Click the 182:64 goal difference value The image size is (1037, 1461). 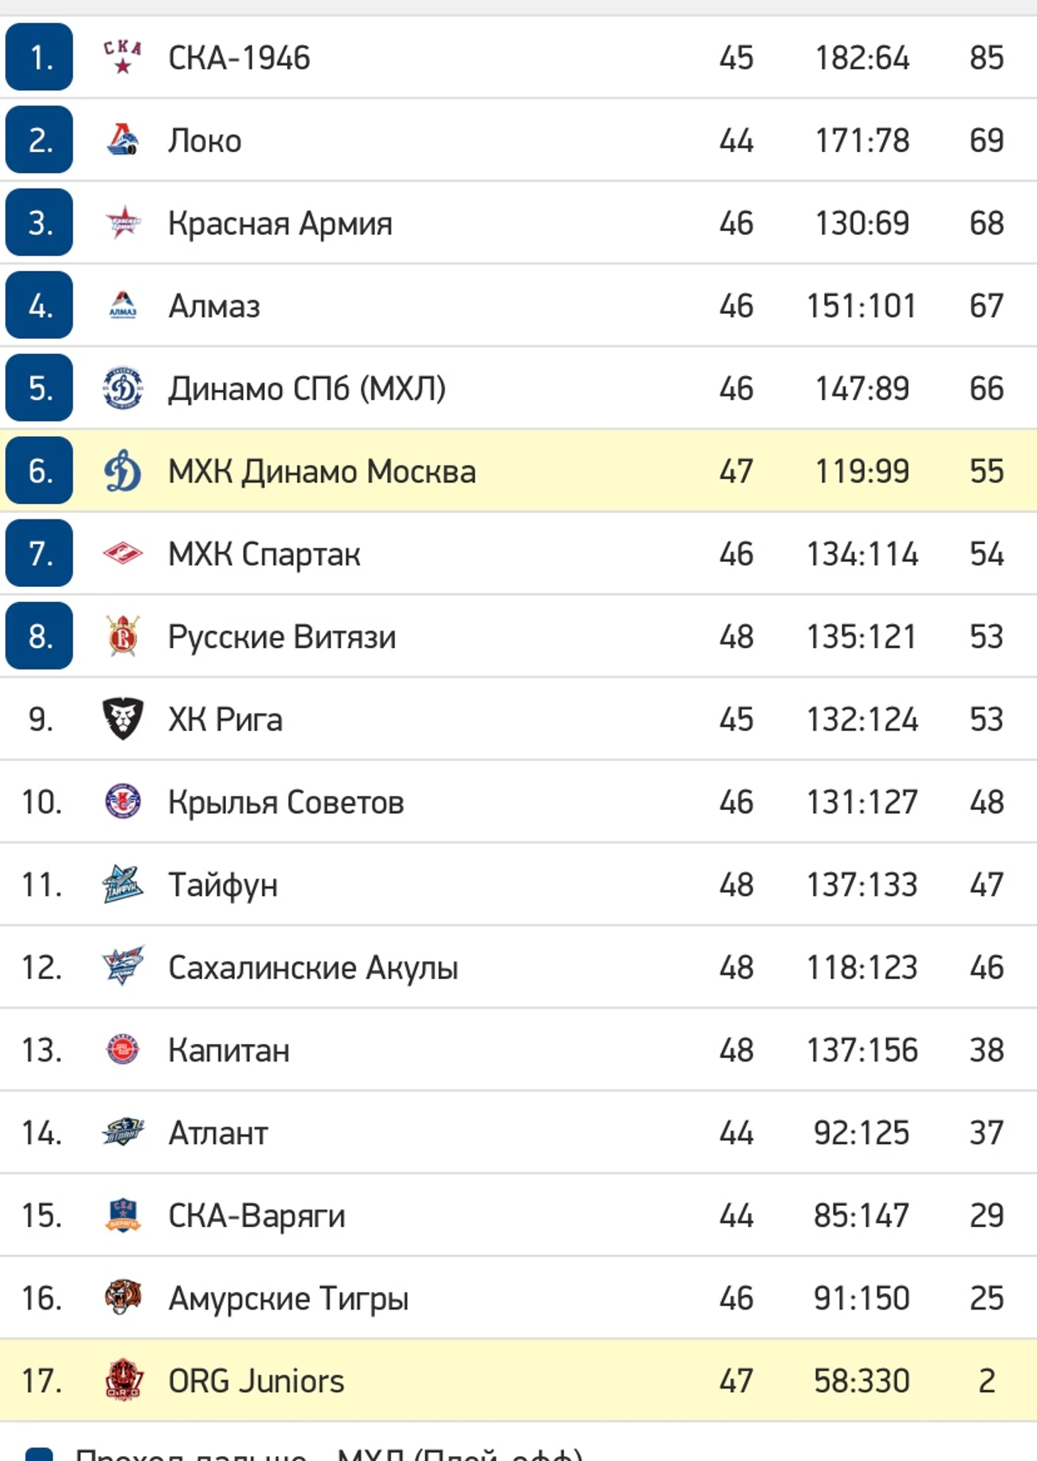coord(862,58)
